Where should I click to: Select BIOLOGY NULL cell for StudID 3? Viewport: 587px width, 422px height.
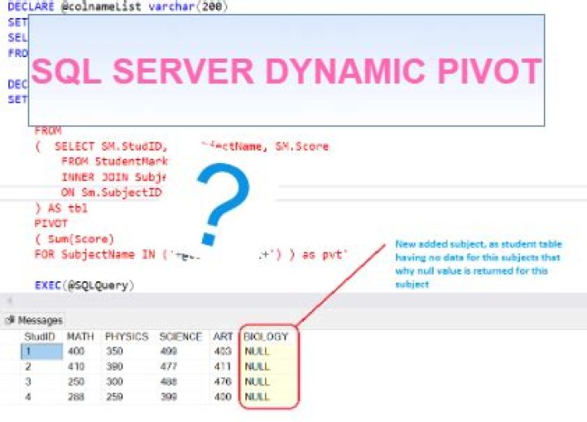(257, 381)
